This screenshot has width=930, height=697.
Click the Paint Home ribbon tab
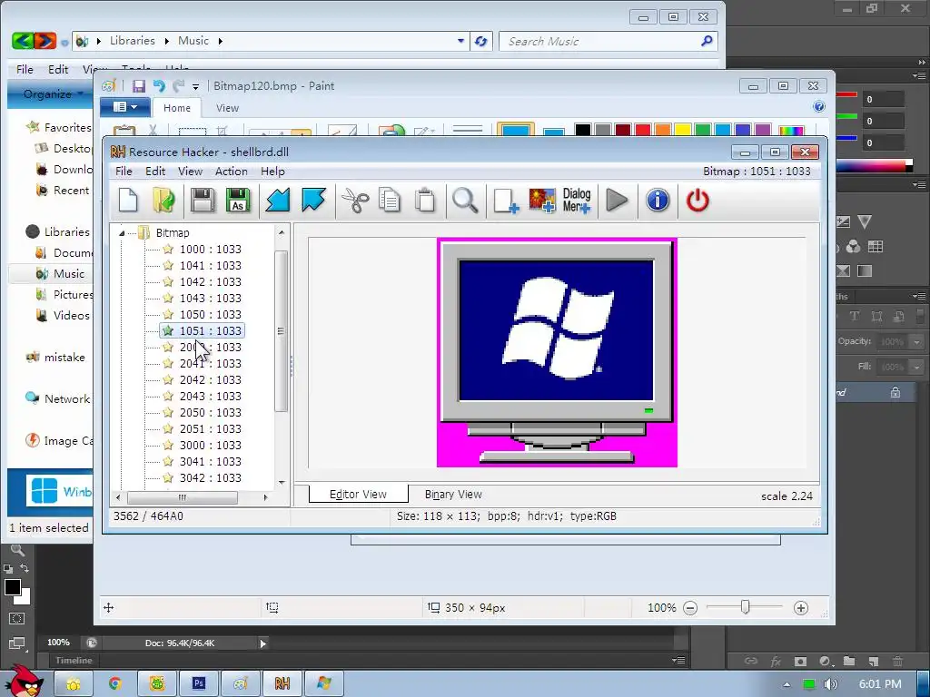click(177, 108)
